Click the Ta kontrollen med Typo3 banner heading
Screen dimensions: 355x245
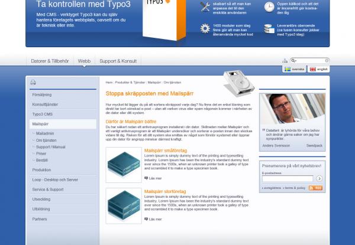coord(83,4)
